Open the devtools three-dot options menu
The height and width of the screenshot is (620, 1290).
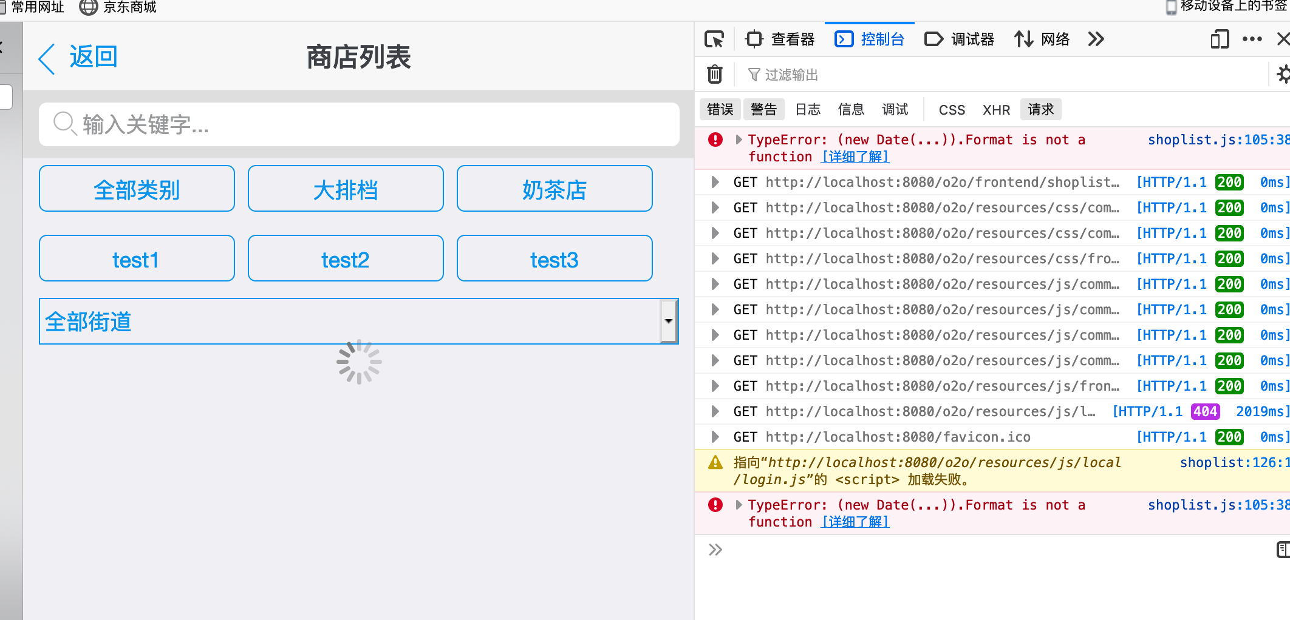[1252, 39]
